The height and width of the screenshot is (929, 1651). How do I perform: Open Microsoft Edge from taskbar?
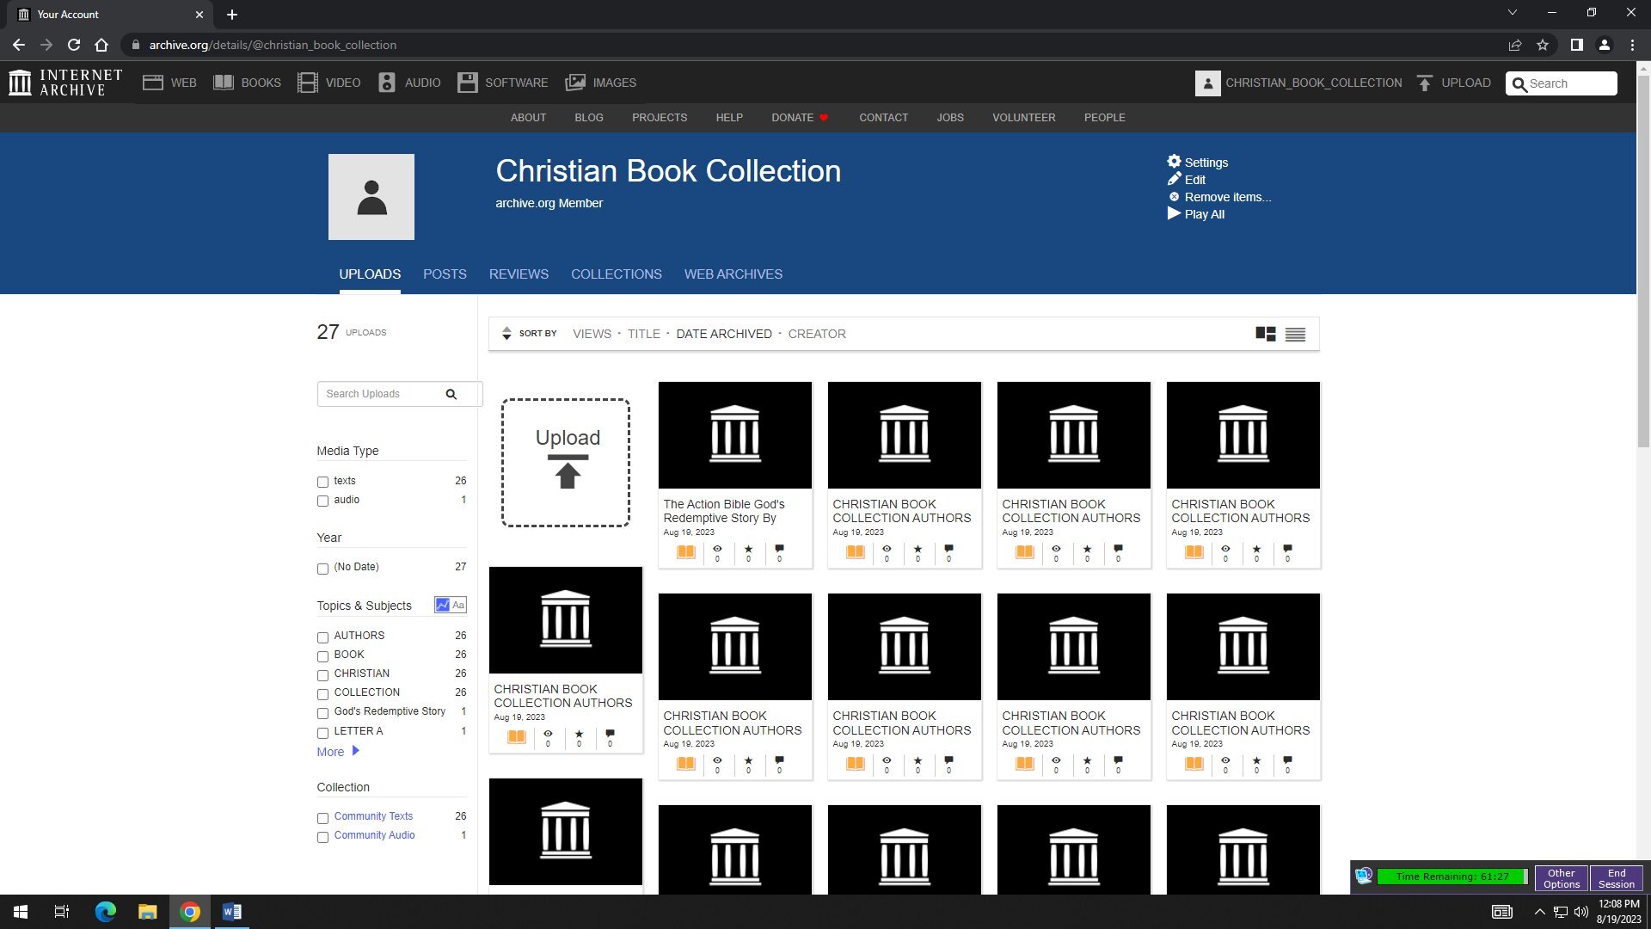coord(105,912)
